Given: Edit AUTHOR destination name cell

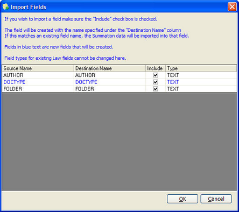Looking at the screenshot, I should click(x=110, y=75).
